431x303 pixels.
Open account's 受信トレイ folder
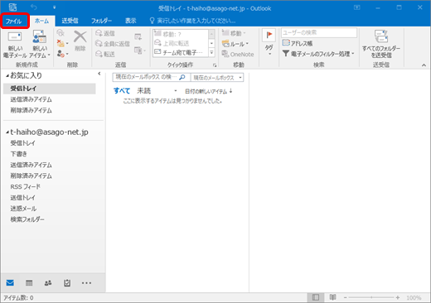coord(22,143)
